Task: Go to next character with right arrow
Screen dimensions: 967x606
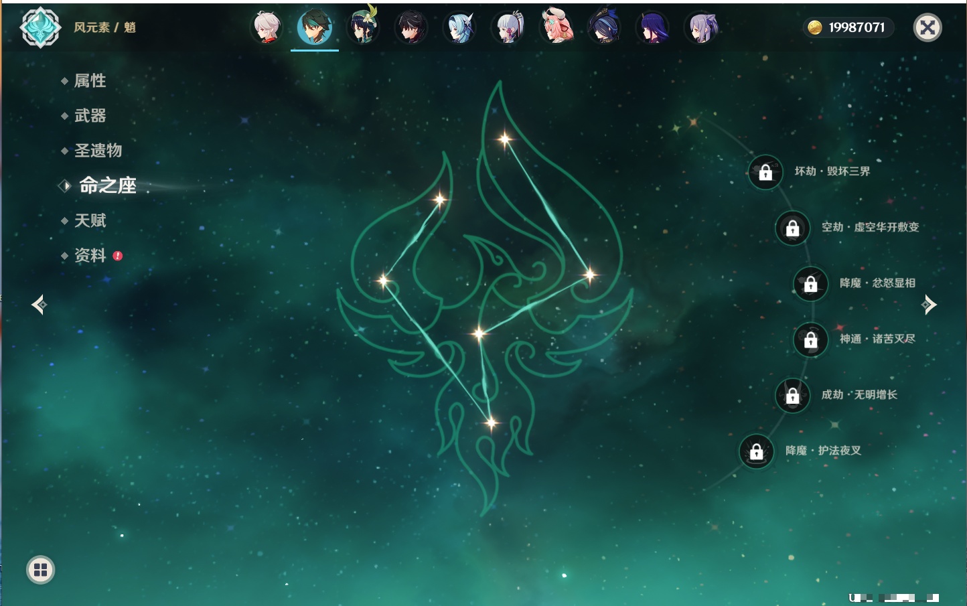Action: click(929, 305)
